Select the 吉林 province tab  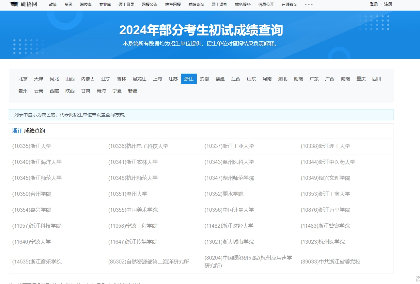[122, 79]
